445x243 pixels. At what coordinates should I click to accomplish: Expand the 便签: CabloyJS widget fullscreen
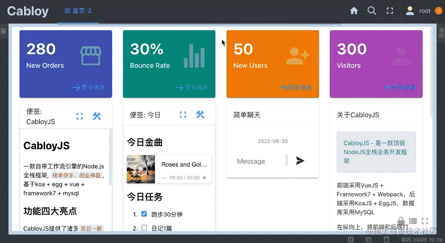point(80,116)
